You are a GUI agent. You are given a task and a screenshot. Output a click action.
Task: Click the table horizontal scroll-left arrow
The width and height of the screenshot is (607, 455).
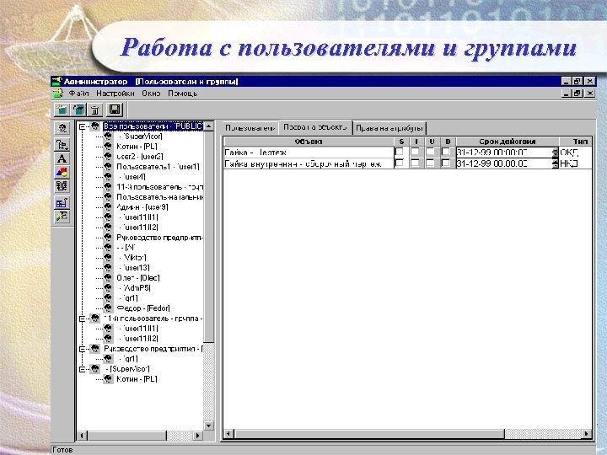228,434
